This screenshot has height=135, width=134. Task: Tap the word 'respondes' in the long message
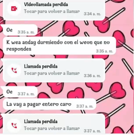(19, 49)
